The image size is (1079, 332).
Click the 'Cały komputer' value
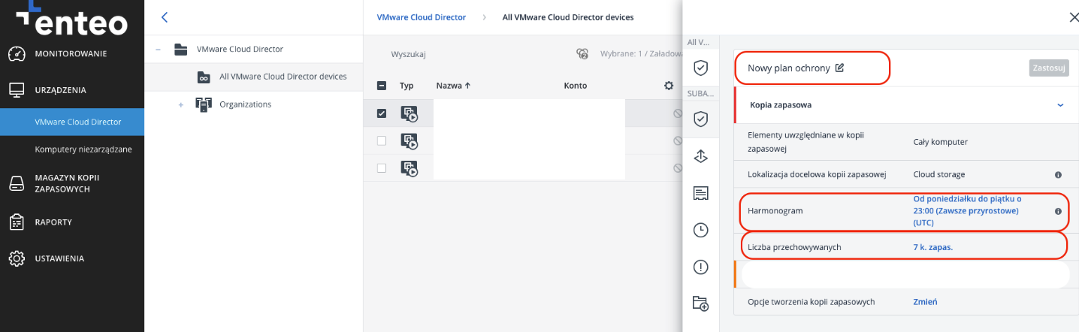click(940, 141)
